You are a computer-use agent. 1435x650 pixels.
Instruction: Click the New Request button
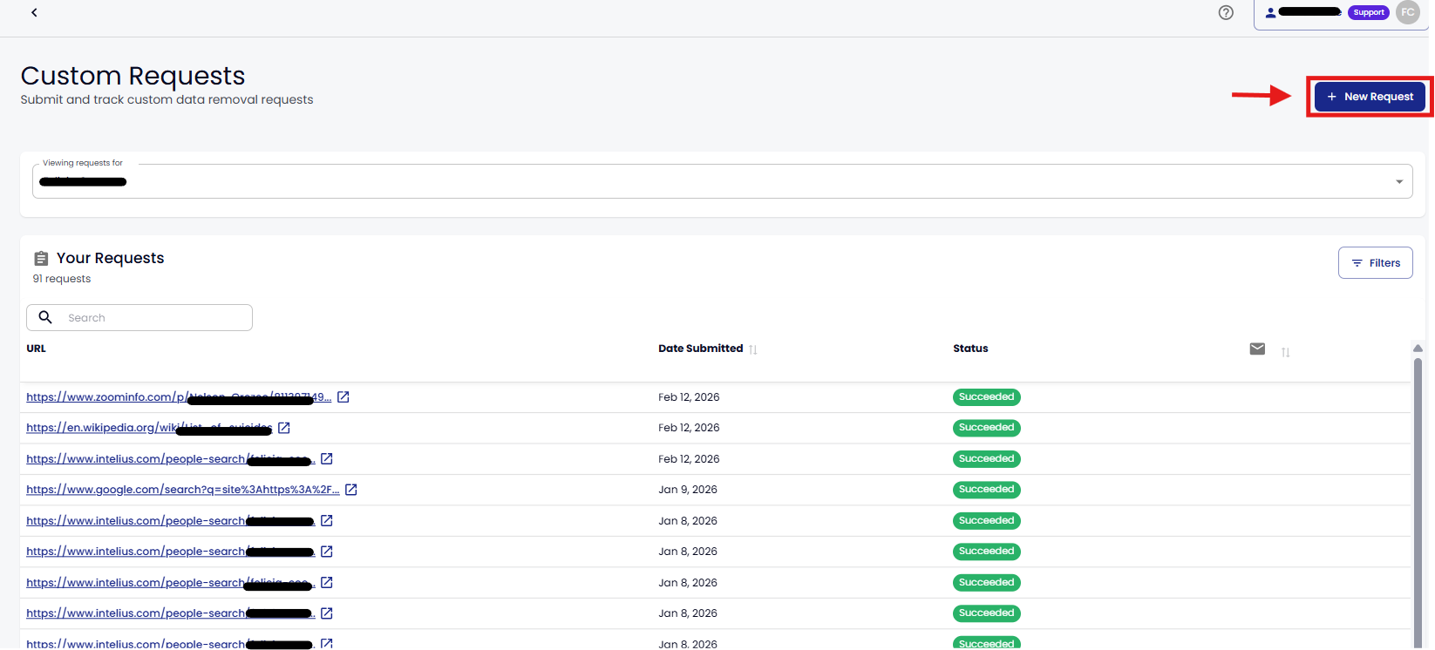pyautogui.click(x=1370, y=97)
